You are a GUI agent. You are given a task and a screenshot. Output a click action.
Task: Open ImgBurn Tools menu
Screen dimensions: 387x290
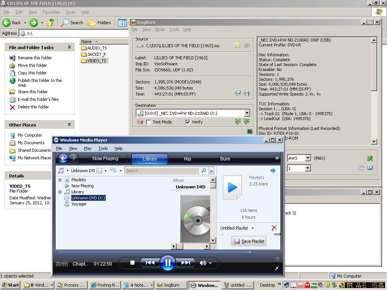pos(174,29)
